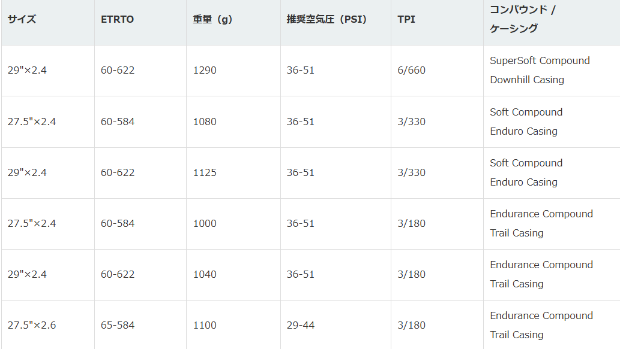
Task: Select the SuperSoft Compound Downhill Casing cell
Action: click(x=539, y=70)
